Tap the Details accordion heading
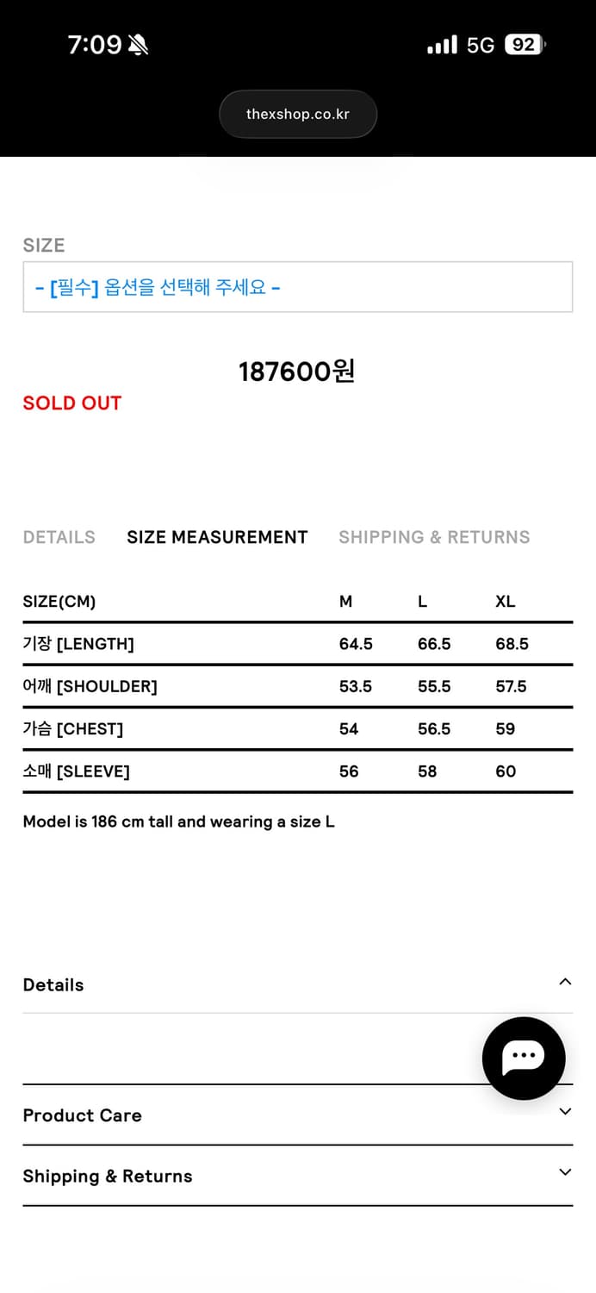The height and width of the screenshot is (1293, 596). click(53, 985)
